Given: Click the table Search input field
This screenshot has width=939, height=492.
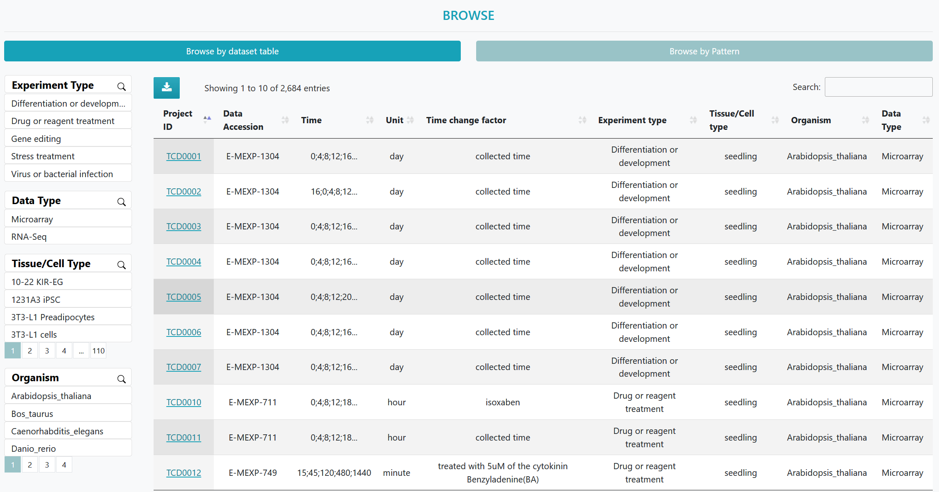Looking at the screenshot, I should (x=878, y=87).
